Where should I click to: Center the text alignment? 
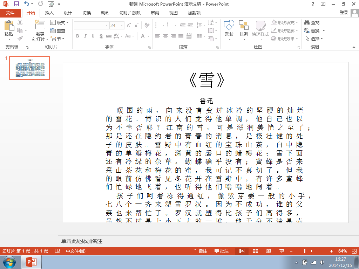165,36
